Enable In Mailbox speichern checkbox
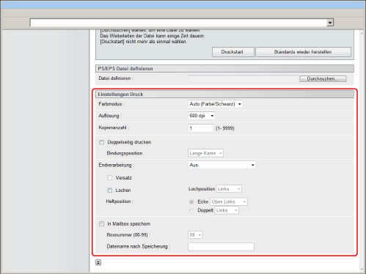This screenshot has height=274, width=366. (101, 224)
